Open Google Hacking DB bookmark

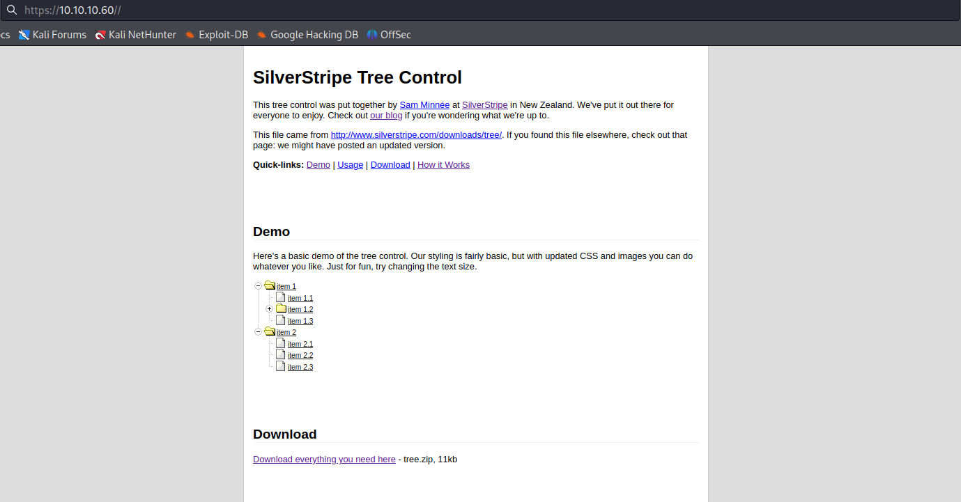pyautogui.click(x=307, y=34)
